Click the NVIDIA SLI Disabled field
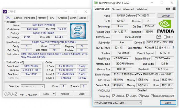The height and width of the screenshot is (108, 179). click(142, 90)
